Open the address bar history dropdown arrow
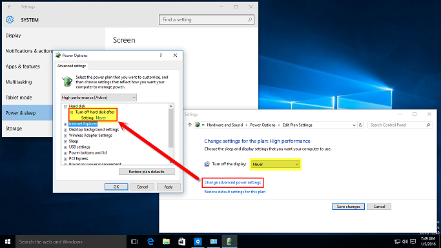441x248 pixels. click(x=354, y=125)
